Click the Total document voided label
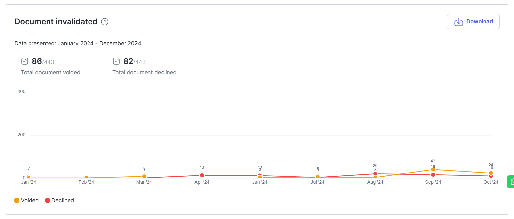The width and height of the screenshot is (514, 219). click(x=50, y=72)
